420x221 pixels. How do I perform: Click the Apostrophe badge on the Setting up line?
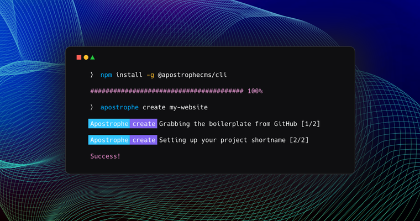point(109,140)
